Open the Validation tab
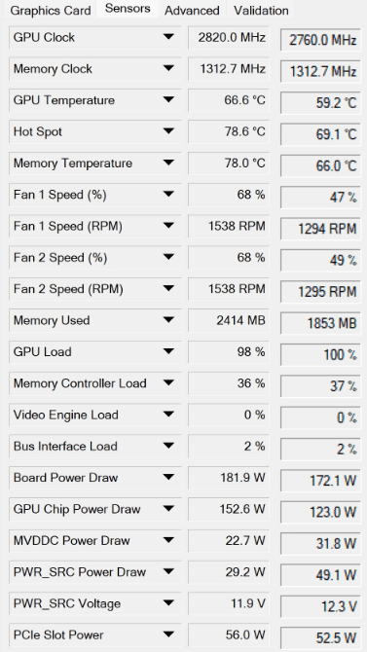This screenshot has height=652, width=367. (261, 11)
